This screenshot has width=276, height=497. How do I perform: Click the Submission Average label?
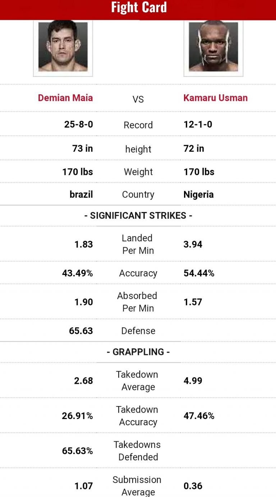(x=138, y=486)
